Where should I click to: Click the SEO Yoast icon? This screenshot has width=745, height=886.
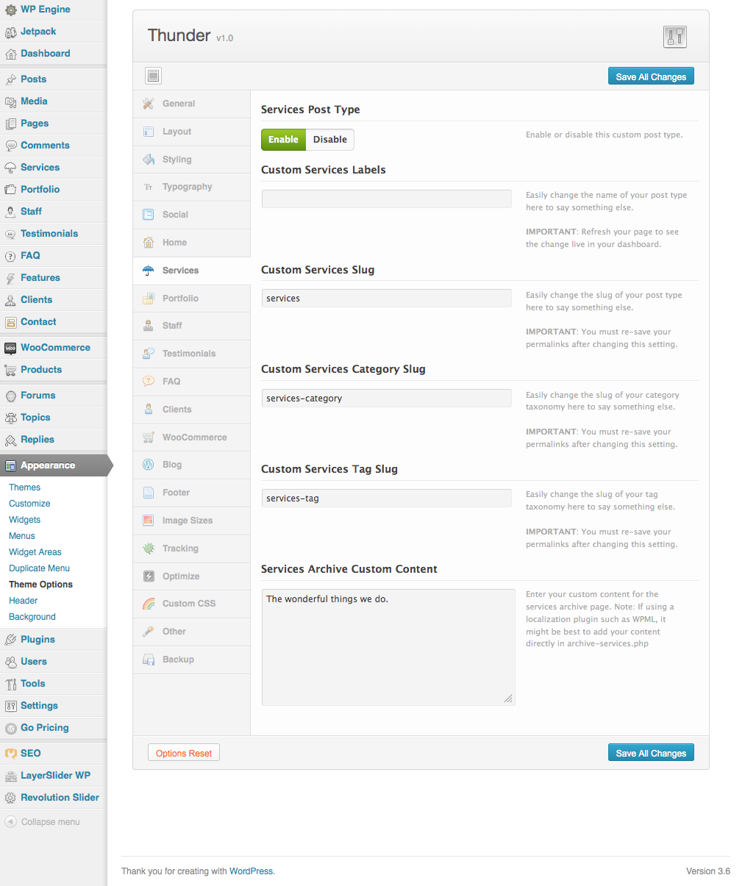click(x=10, y=754)
